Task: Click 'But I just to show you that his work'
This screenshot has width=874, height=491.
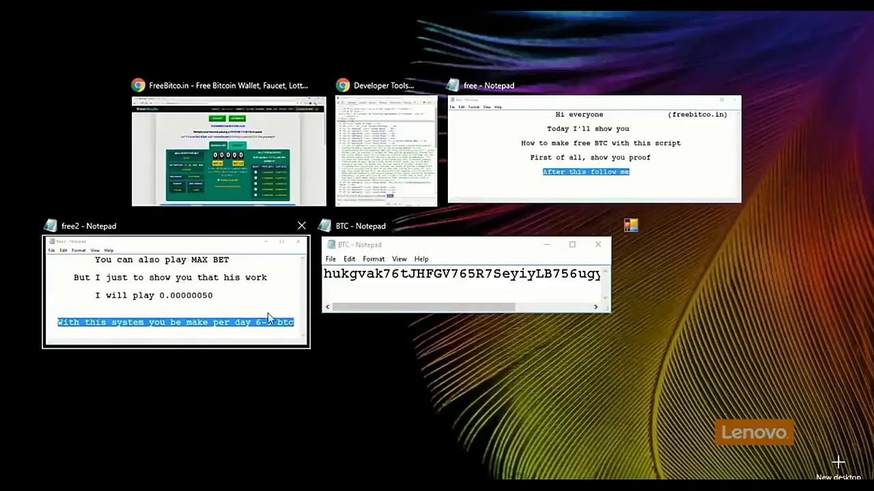Action: (170, 278)
